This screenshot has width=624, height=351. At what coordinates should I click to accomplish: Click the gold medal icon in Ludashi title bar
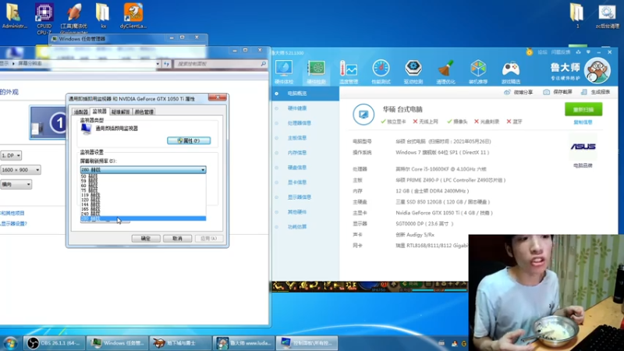(530, 52)
